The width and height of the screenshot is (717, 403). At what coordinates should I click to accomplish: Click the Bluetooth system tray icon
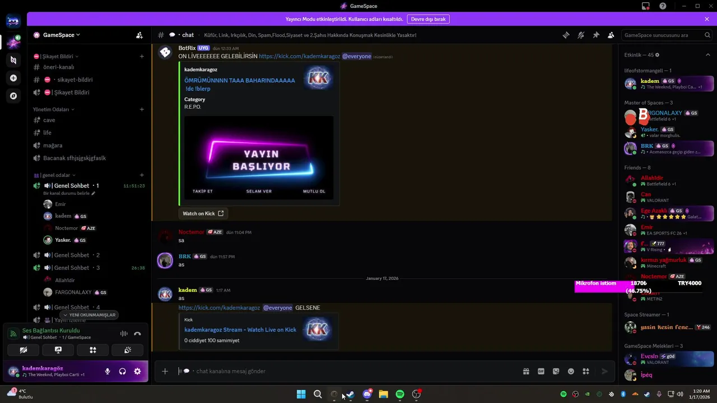(x=623, y=394)
